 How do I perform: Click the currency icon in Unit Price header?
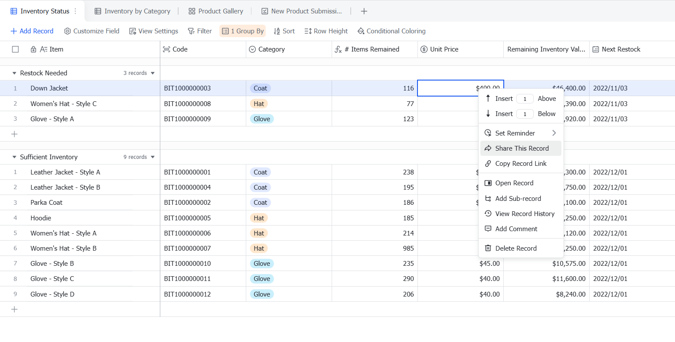pos(424,49)
